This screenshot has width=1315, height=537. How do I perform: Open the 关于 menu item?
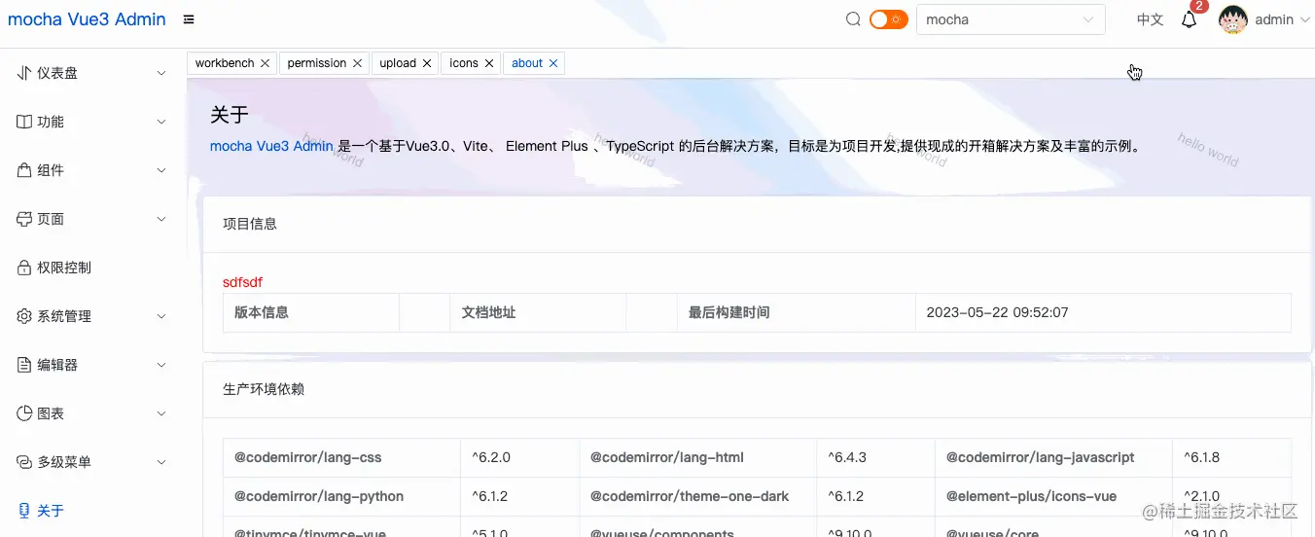pyautogui.click(x=93, y=511)
